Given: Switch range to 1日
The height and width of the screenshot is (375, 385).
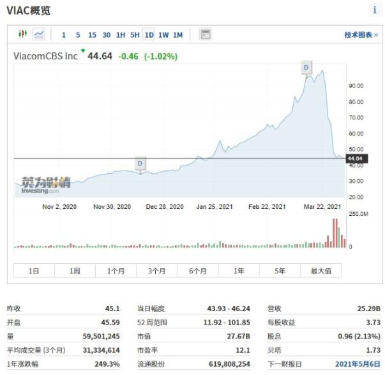Looking at the screenshot, I should 34,271.
